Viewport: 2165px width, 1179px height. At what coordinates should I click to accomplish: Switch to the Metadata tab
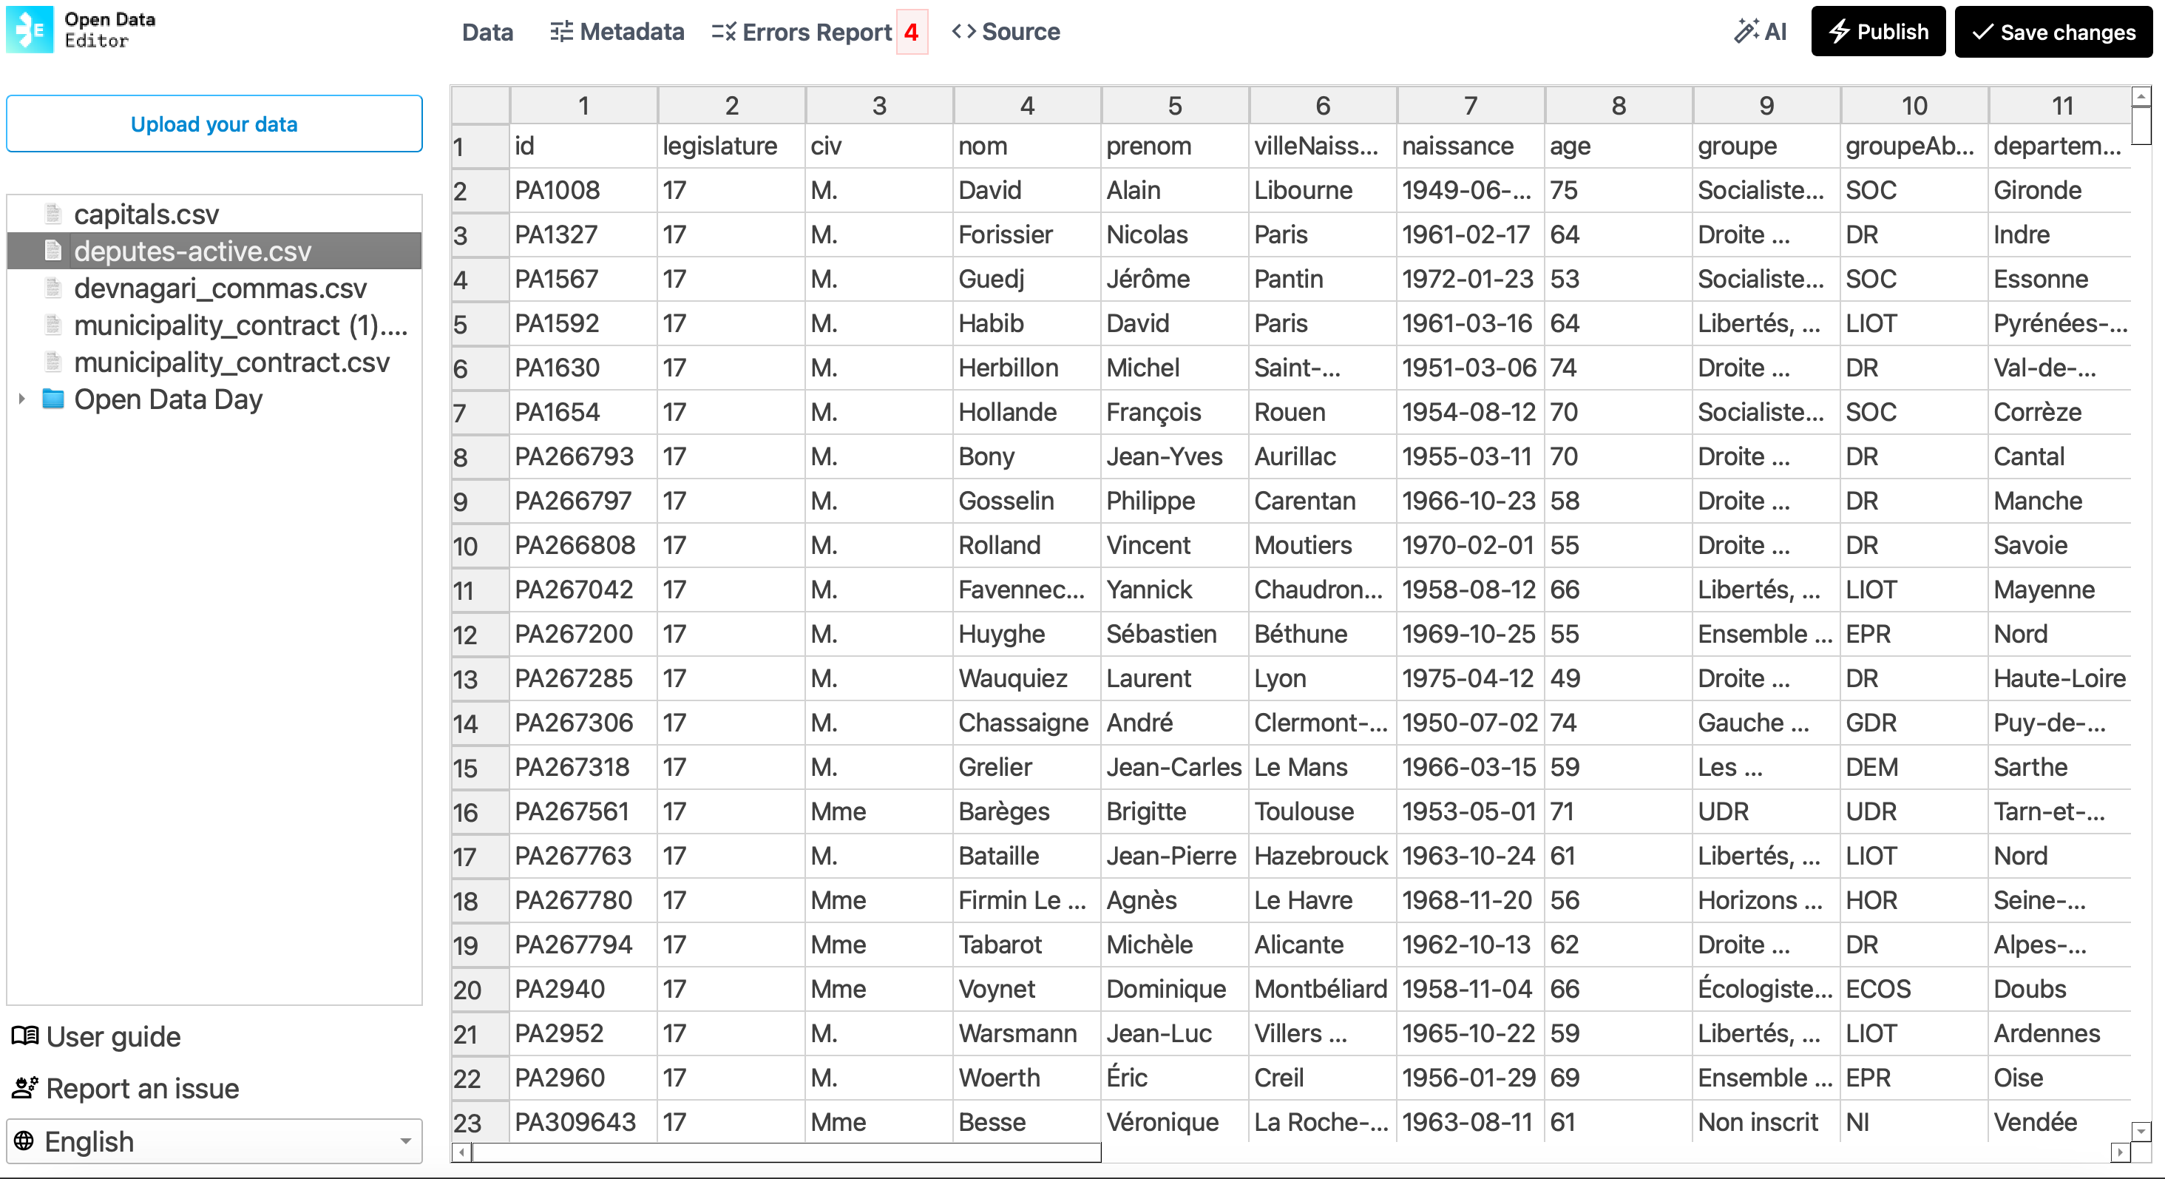tap(617, 32)
